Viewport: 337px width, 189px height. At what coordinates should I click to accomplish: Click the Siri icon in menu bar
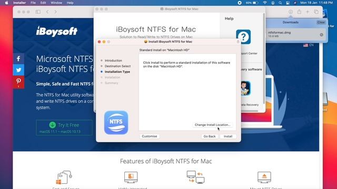[295, 3]
